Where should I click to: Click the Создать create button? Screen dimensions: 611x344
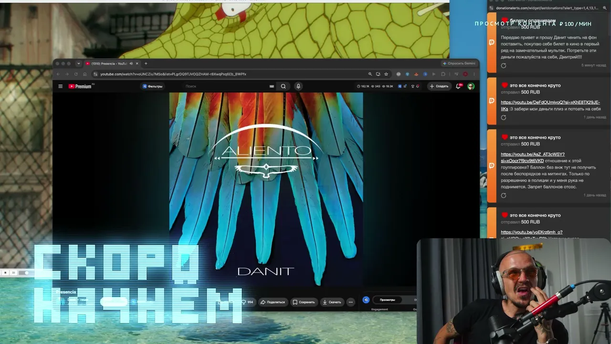point(439,86)
